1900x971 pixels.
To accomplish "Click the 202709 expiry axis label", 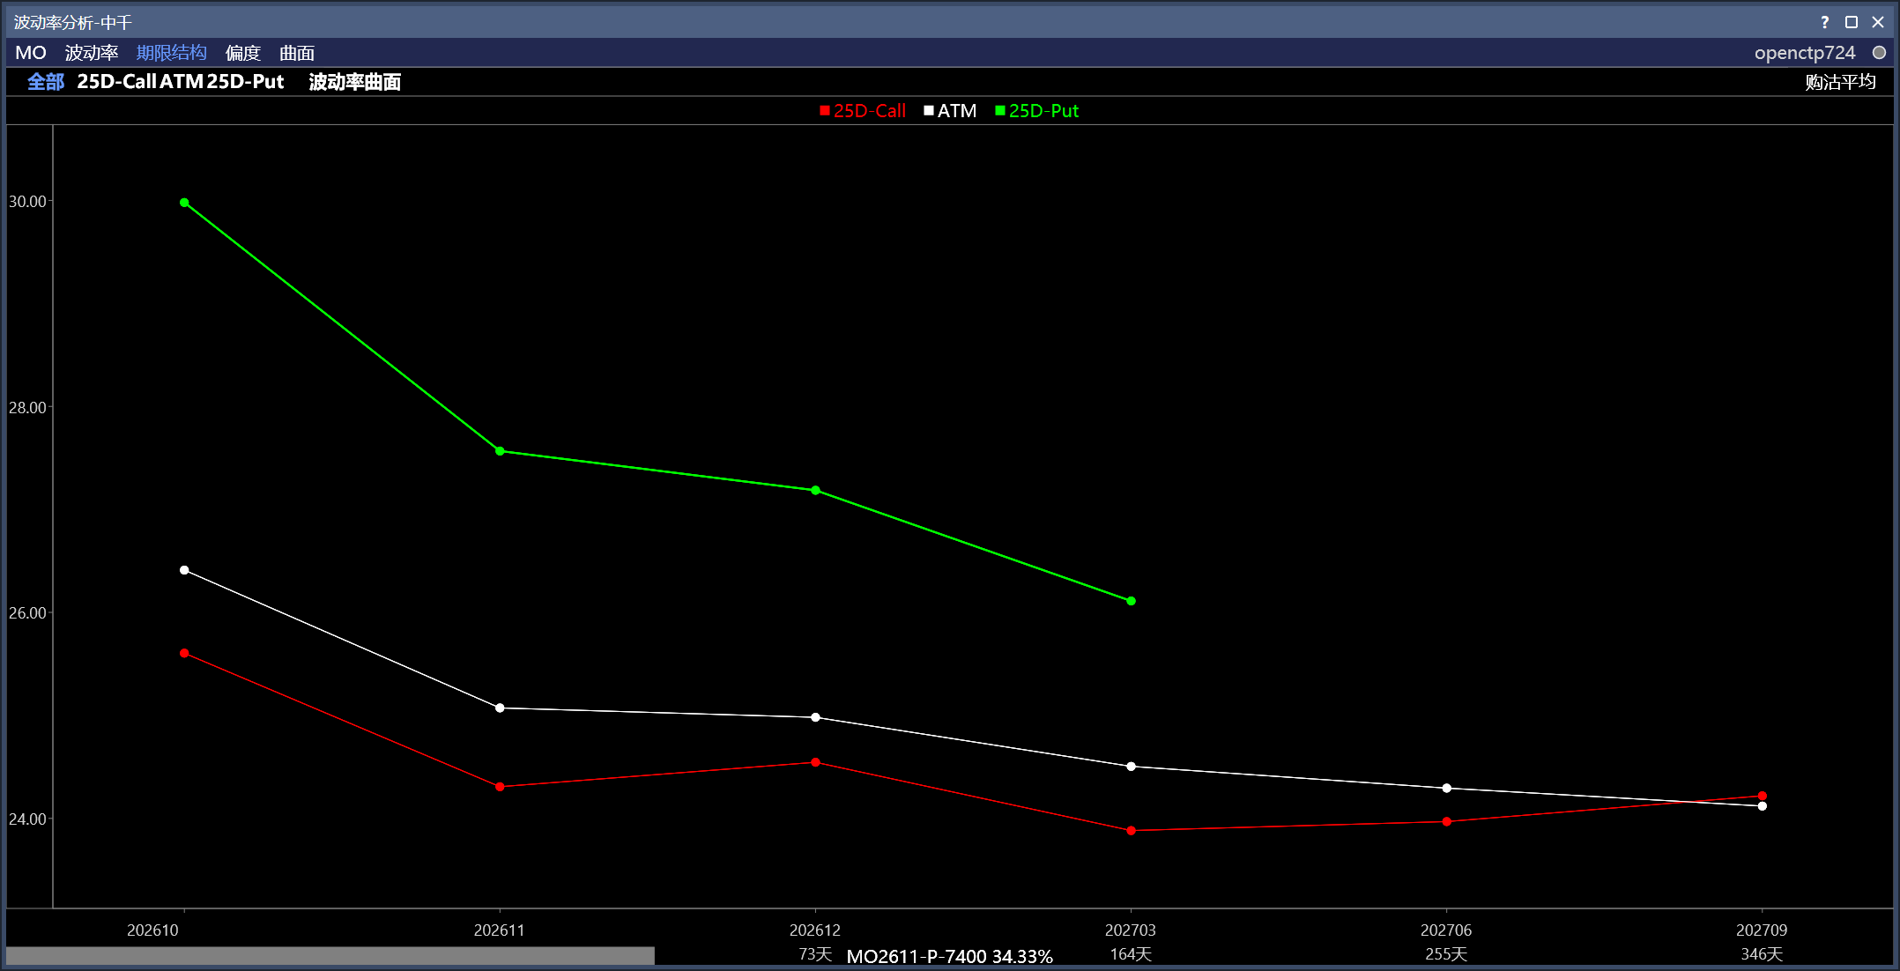I will pyautogui.click(x=1762, y=930).
